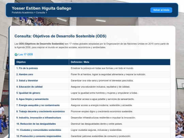
Task: Select the cell 4. Educación de calidad
Action: coord(42,87)
